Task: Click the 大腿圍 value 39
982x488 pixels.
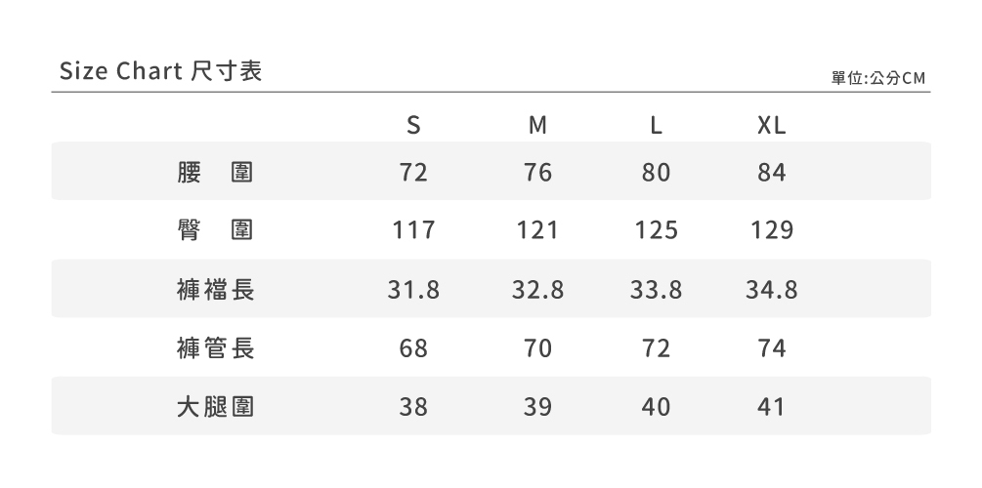Action: (x=537, y=406)
